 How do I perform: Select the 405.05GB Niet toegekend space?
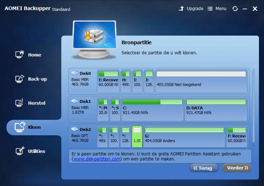point(201,81)
